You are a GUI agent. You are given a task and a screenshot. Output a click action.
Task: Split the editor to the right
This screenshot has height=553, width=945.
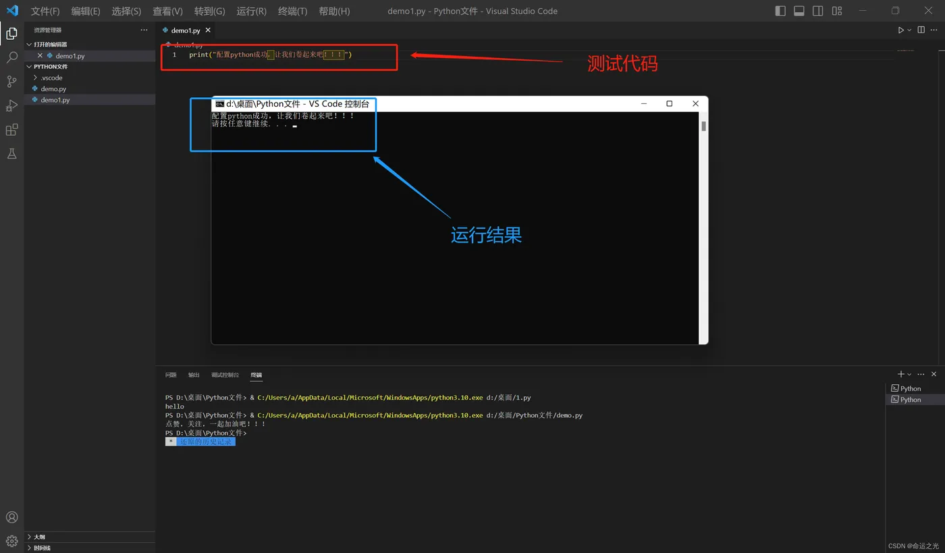[x=921, y=30]
